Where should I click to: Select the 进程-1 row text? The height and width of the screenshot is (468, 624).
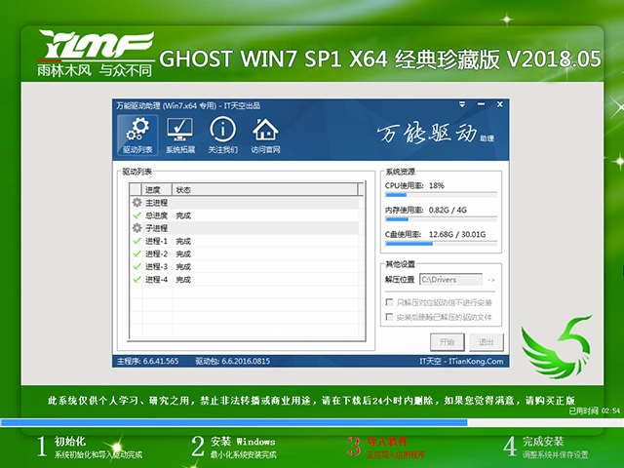click(x=156, y=241)
